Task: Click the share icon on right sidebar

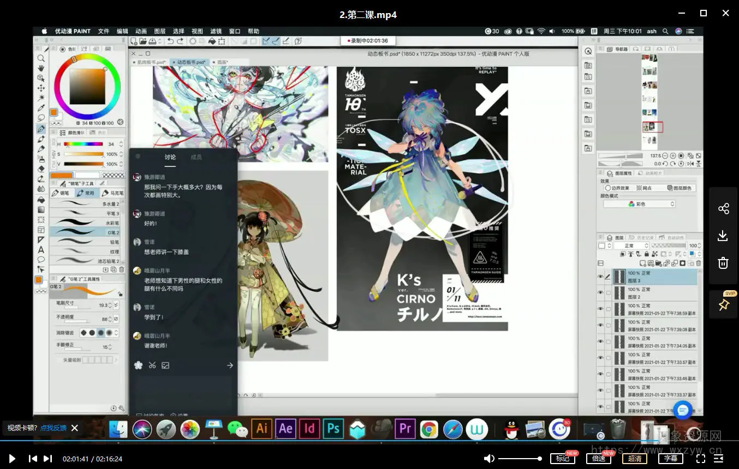Action: (723, 209)
